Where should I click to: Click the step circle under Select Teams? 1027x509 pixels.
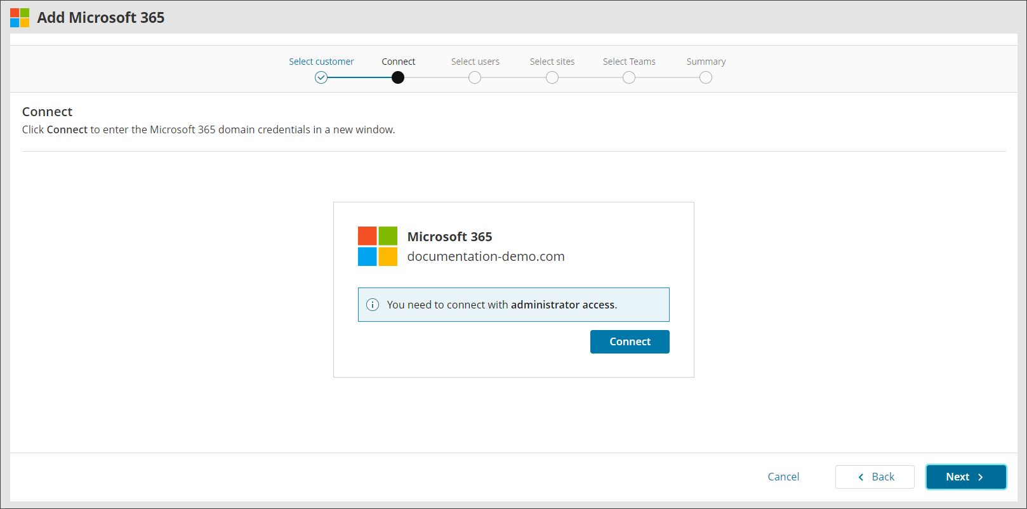pyautogui.click(x=629, y=77)
